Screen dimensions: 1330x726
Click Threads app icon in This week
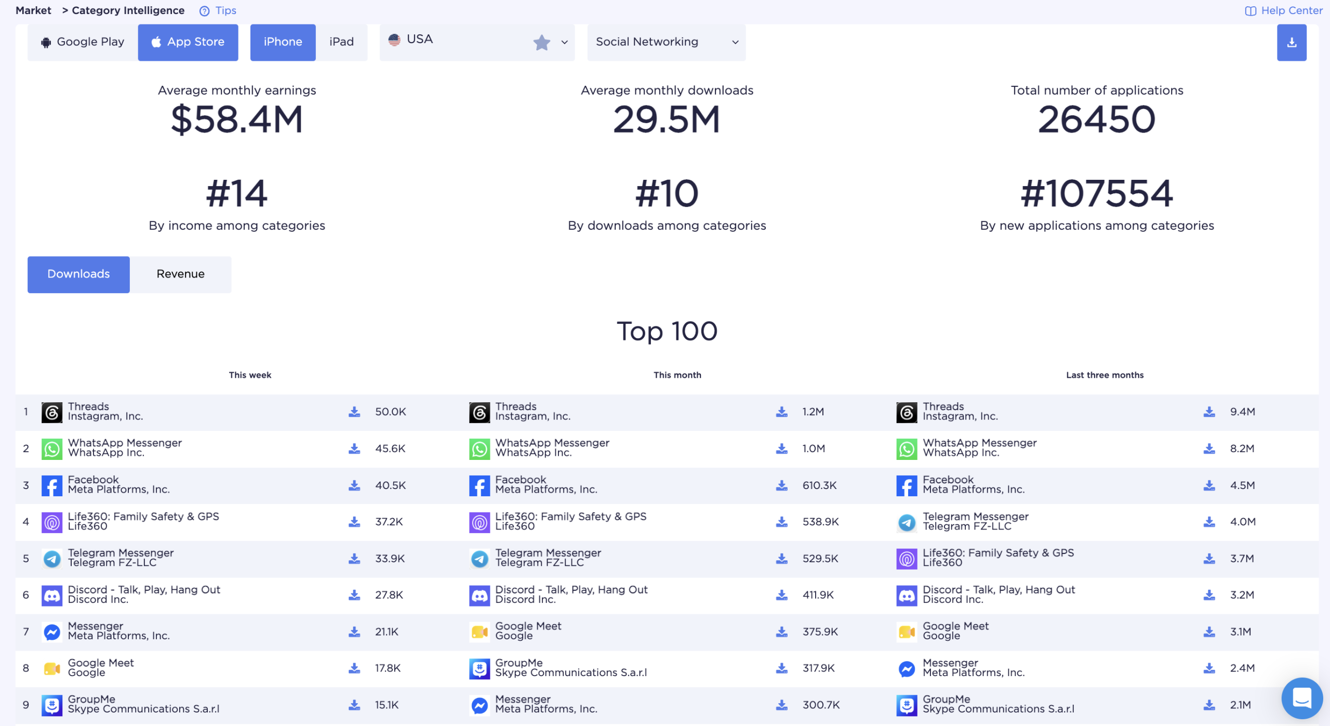pos(52,413)
